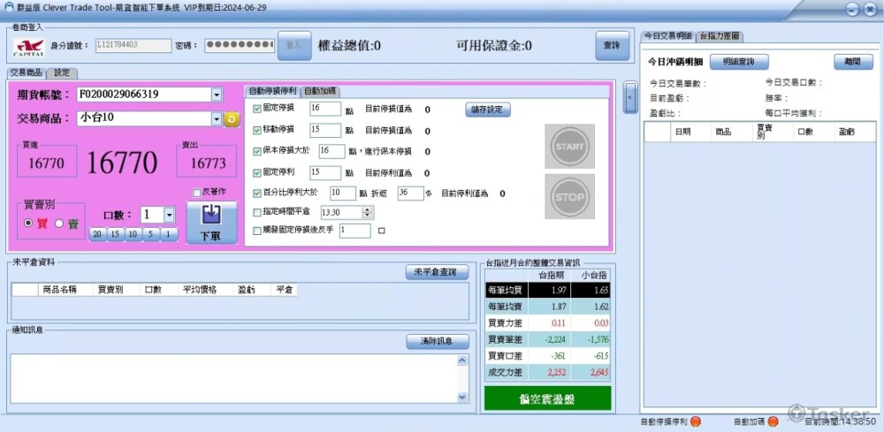
Task: Click the 查詢 query button
Action: point(613,46)
